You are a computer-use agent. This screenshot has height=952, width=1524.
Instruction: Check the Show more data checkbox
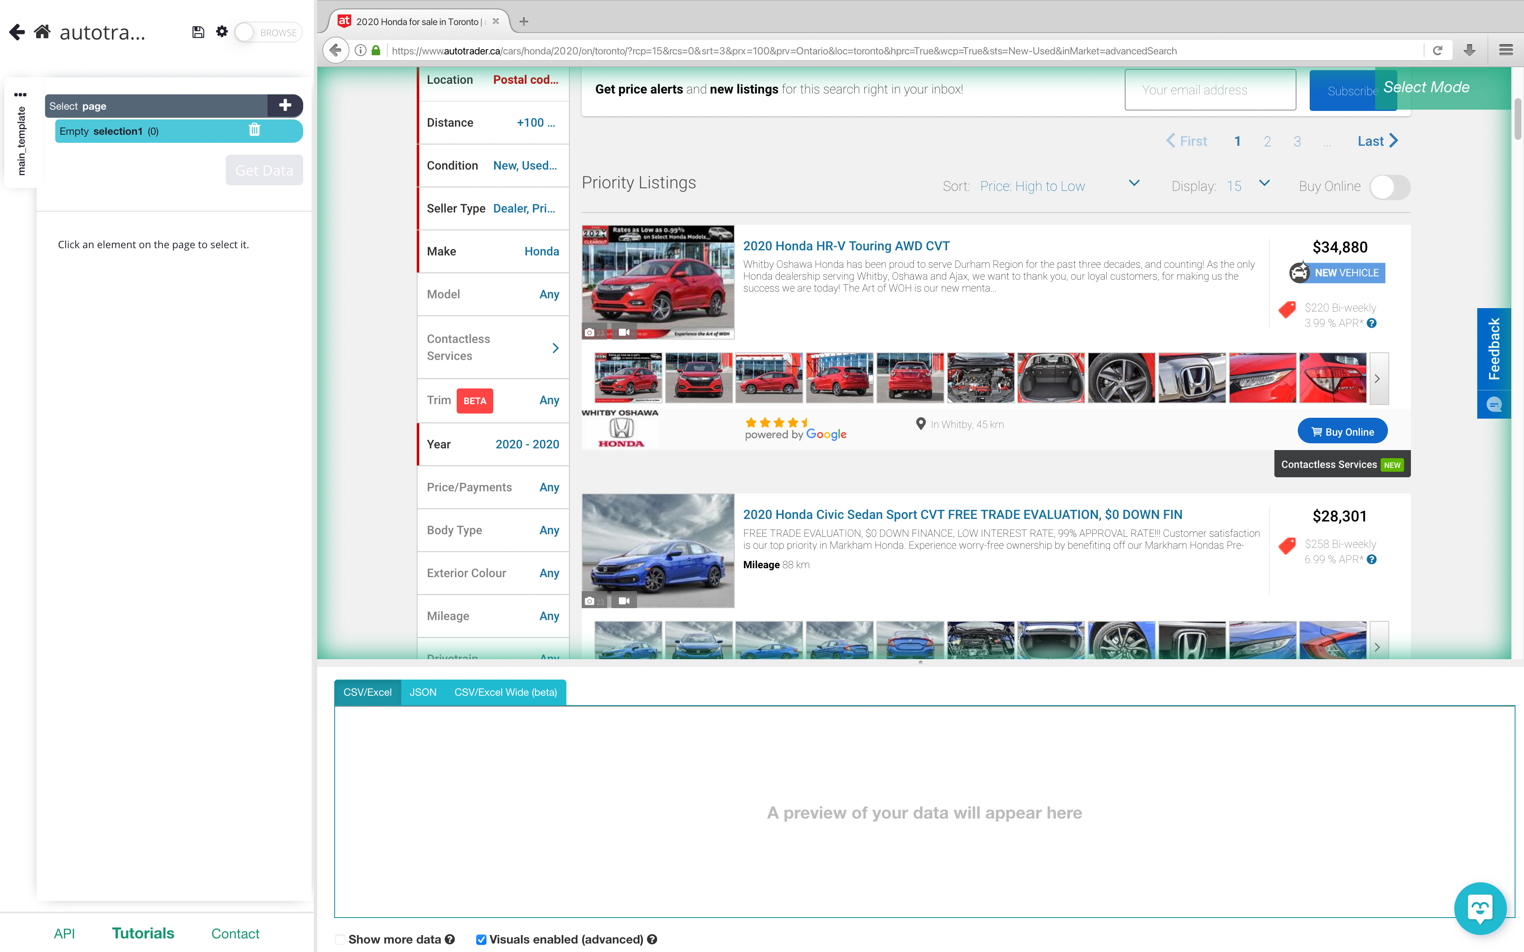point(340,939)
